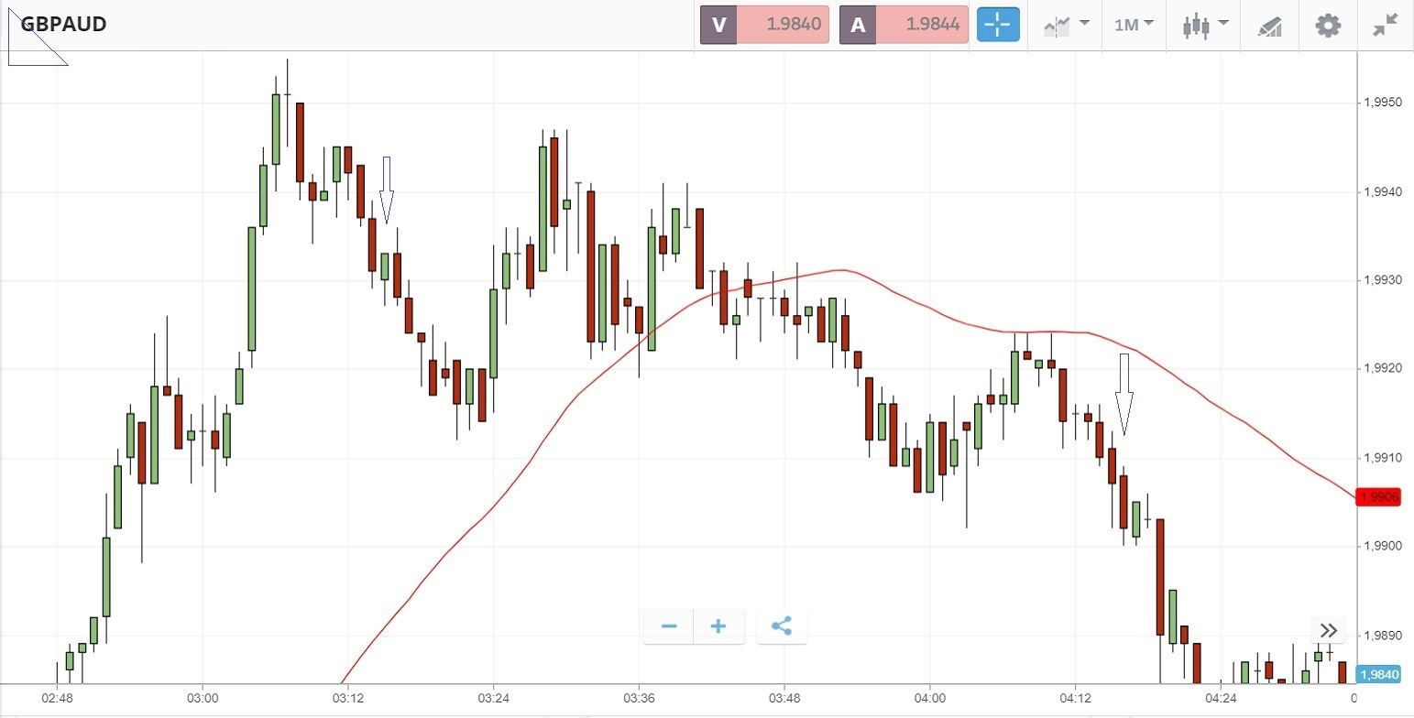Click the share chart icon
The image size is (1414, 718).
click(781, 626)
